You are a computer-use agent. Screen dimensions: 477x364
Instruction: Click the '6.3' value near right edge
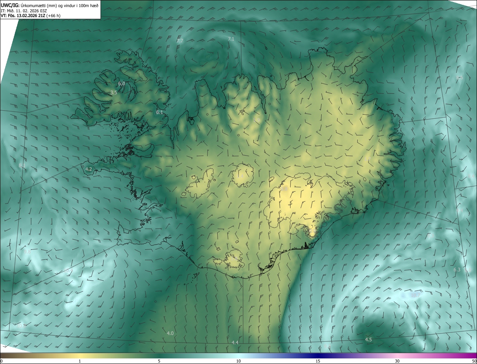(457, 269)
